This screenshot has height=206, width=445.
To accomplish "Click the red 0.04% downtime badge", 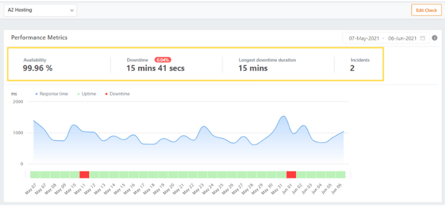I will [x=163, y=60].
